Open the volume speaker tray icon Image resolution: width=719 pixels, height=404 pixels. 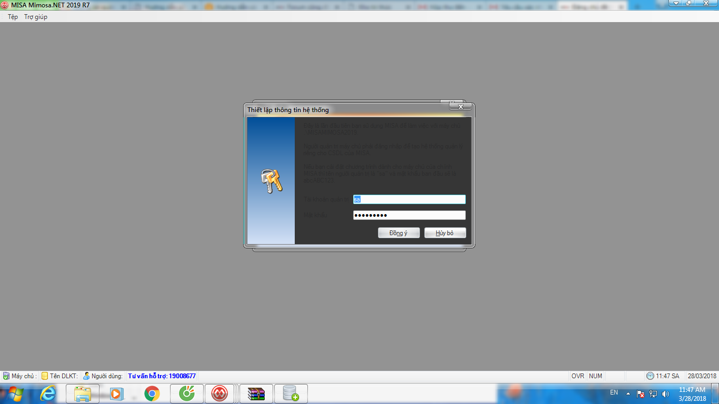point(665,393)
